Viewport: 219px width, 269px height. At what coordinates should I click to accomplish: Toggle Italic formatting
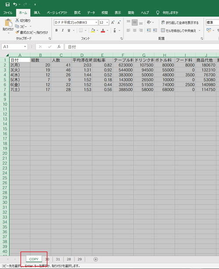pyautogui.click(x=63, y=30)
